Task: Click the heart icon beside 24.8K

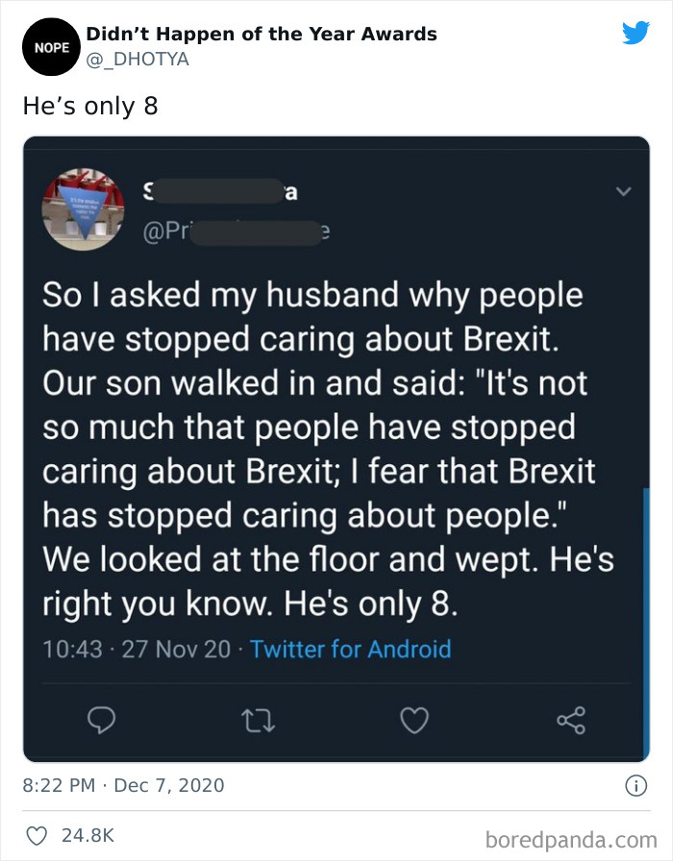Action: (35, 835)
